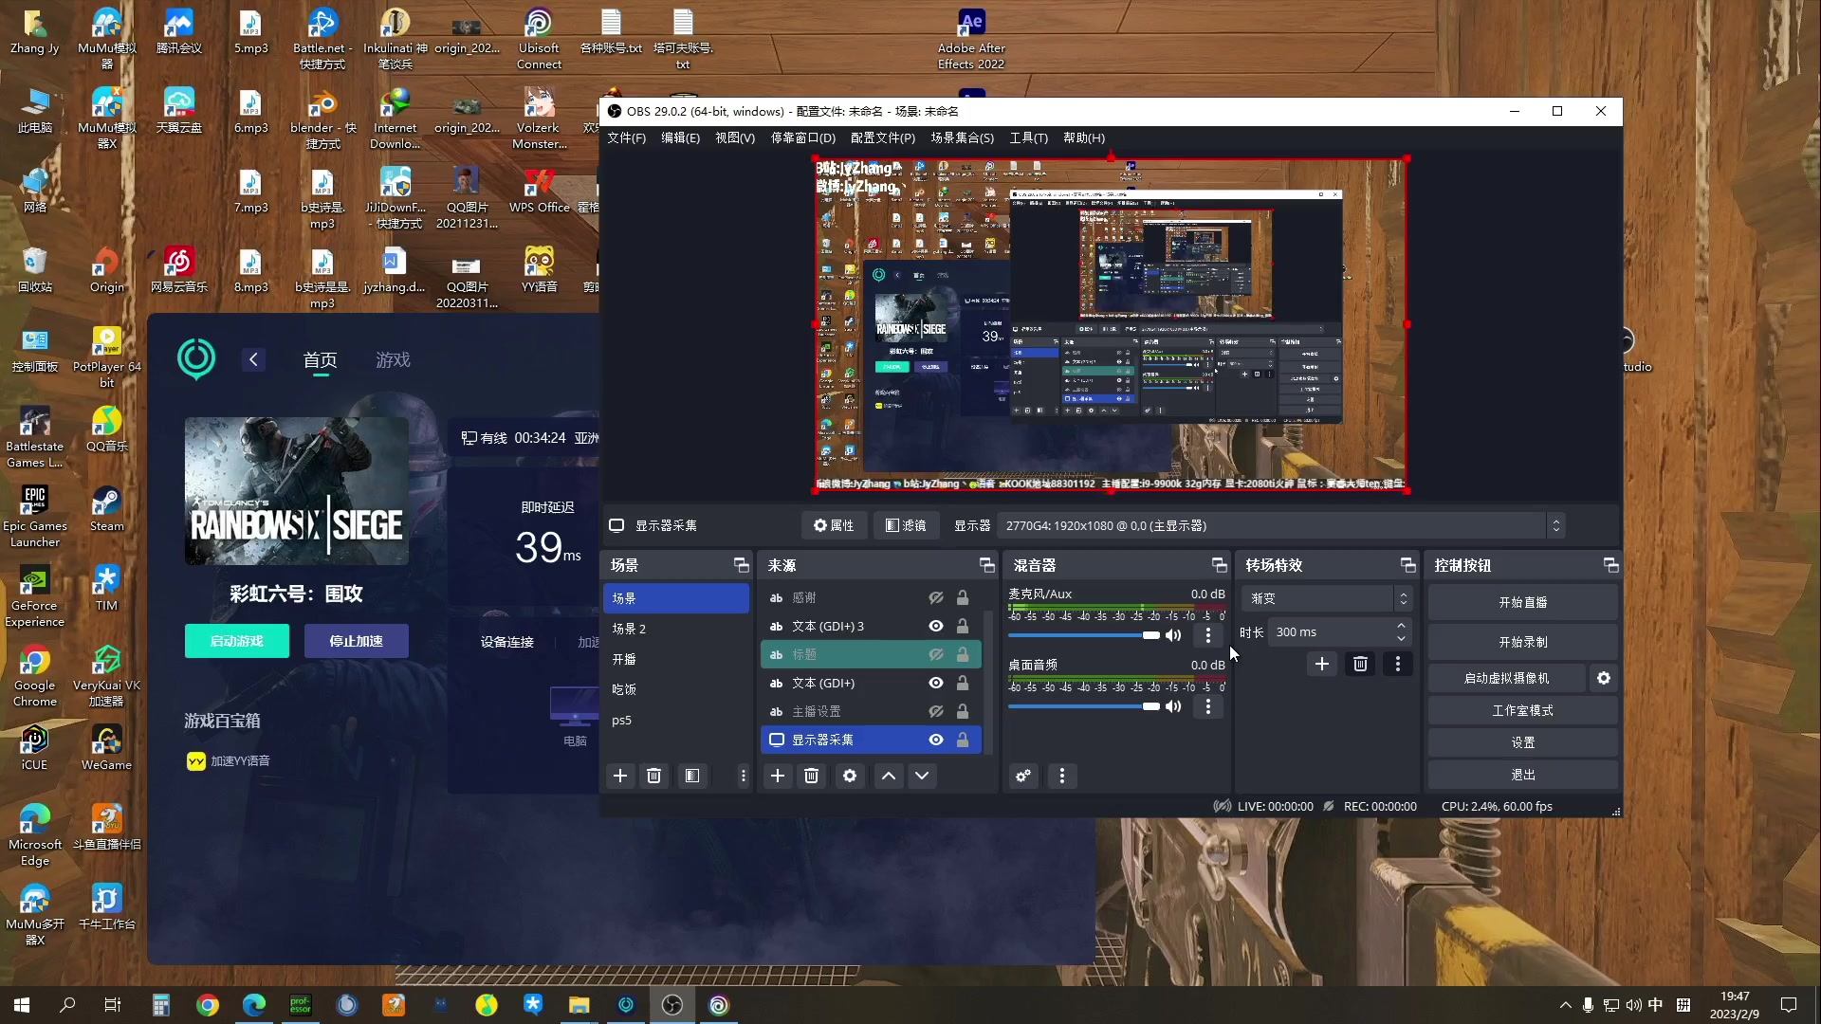Hide the 显示器采集 source
1821x1024 pixels.
click(x=936, y=740)
